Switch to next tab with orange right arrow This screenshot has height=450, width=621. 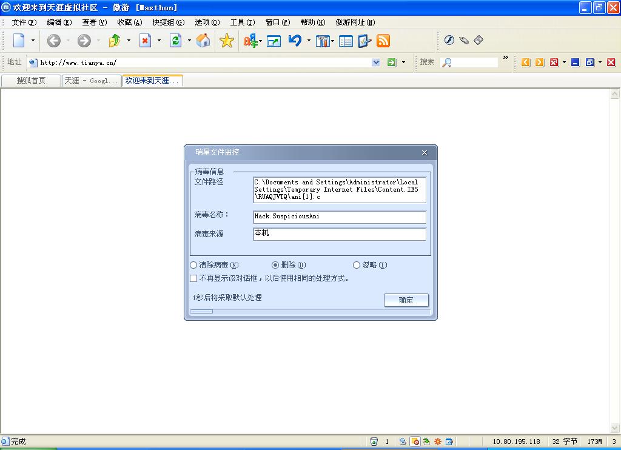[540, 62]
